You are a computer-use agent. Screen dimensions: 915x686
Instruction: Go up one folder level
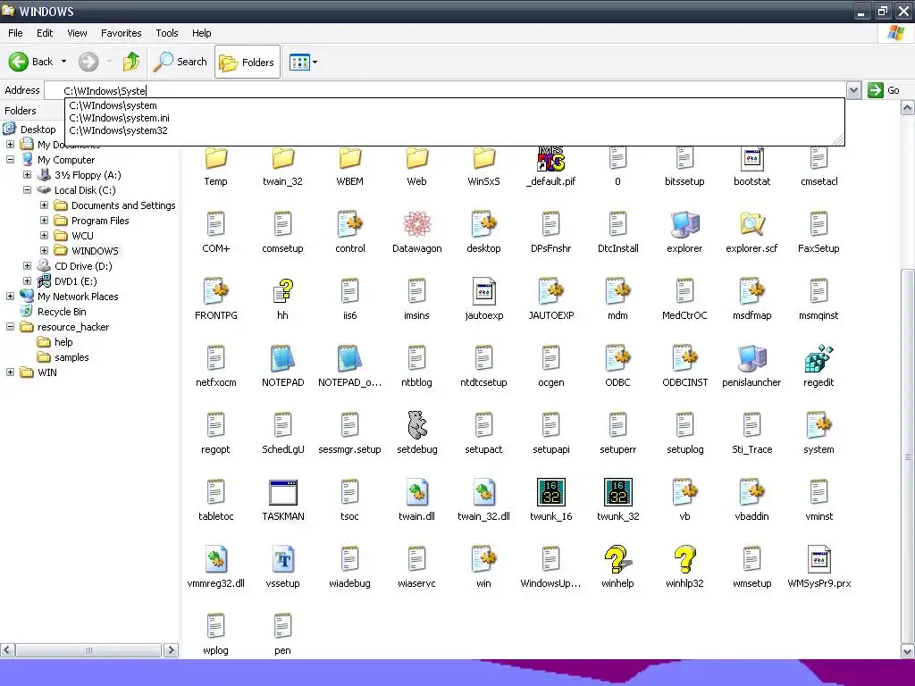[x=131, y=62]
